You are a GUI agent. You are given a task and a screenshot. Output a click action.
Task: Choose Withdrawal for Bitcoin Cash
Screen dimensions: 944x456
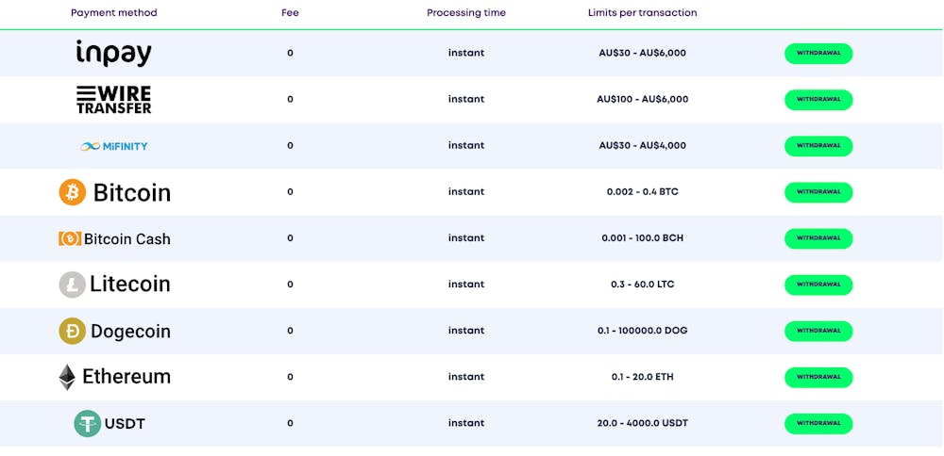818,238
